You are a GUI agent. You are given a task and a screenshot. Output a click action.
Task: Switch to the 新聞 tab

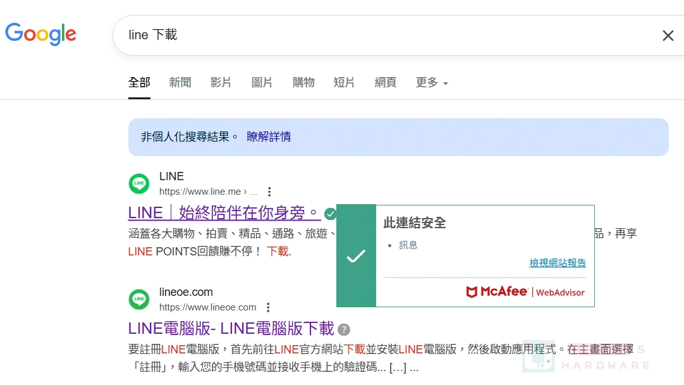(180, 82)
